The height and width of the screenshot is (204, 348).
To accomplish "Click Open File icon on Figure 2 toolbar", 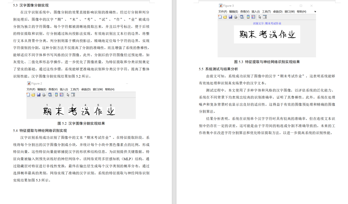I will click(x=33, y=95).
